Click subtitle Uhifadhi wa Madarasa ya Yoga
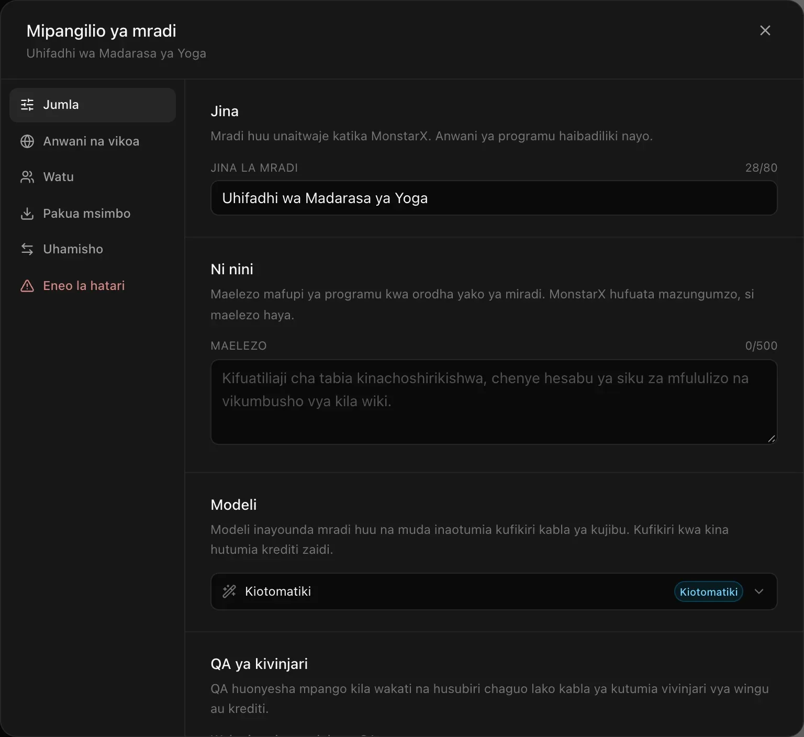 116,53
